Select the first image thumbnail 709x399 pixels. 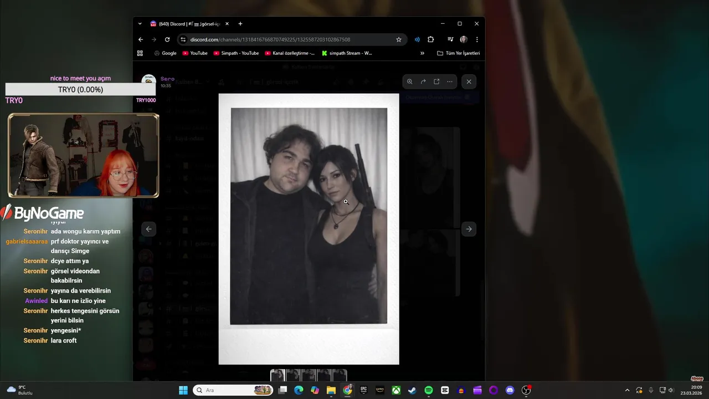tap(278, 375)
